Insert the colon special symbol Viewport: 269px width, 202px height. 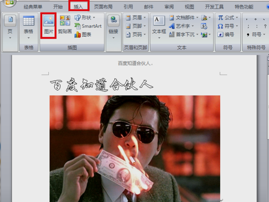257,26
